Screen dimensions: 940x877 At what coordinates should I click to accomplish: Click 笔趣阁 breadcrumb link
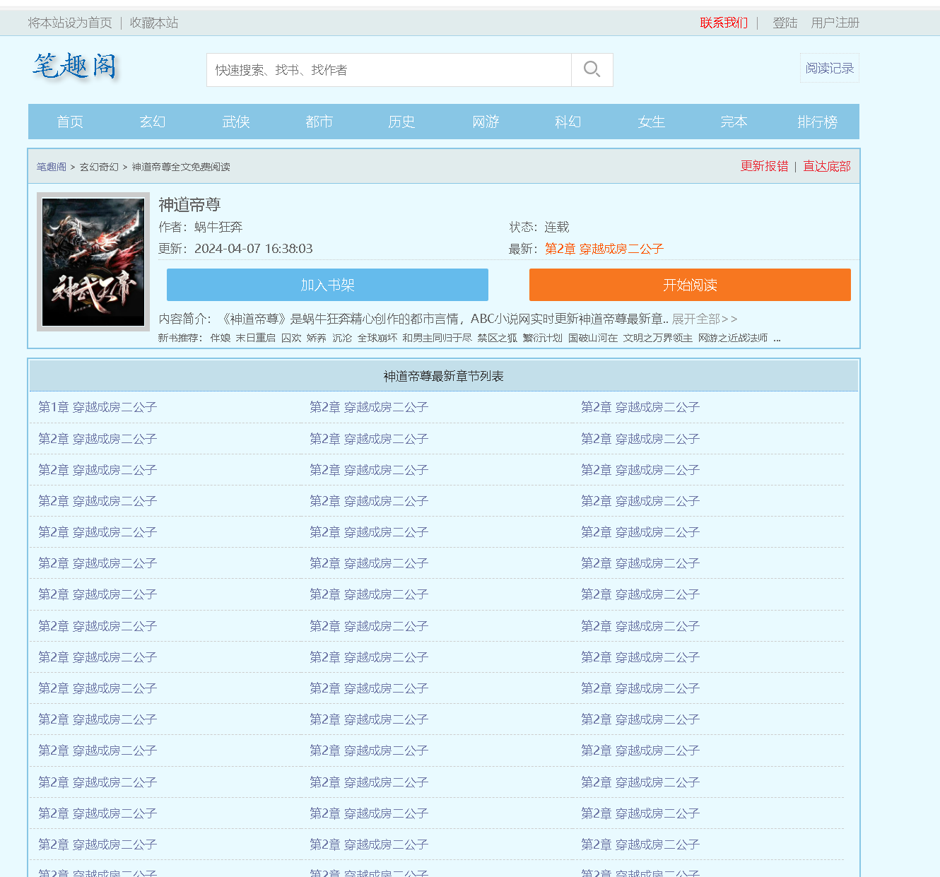point(52,167)
